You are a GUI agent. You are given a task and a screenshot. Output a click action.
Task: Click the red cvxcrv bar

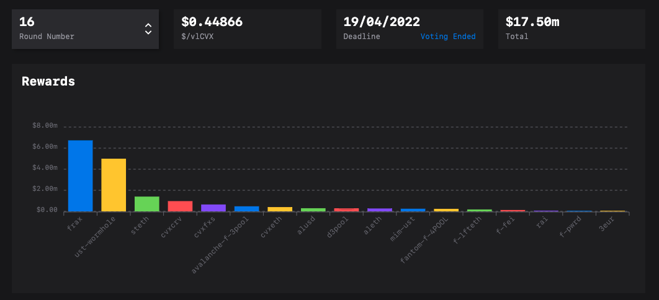coord(180,206)
